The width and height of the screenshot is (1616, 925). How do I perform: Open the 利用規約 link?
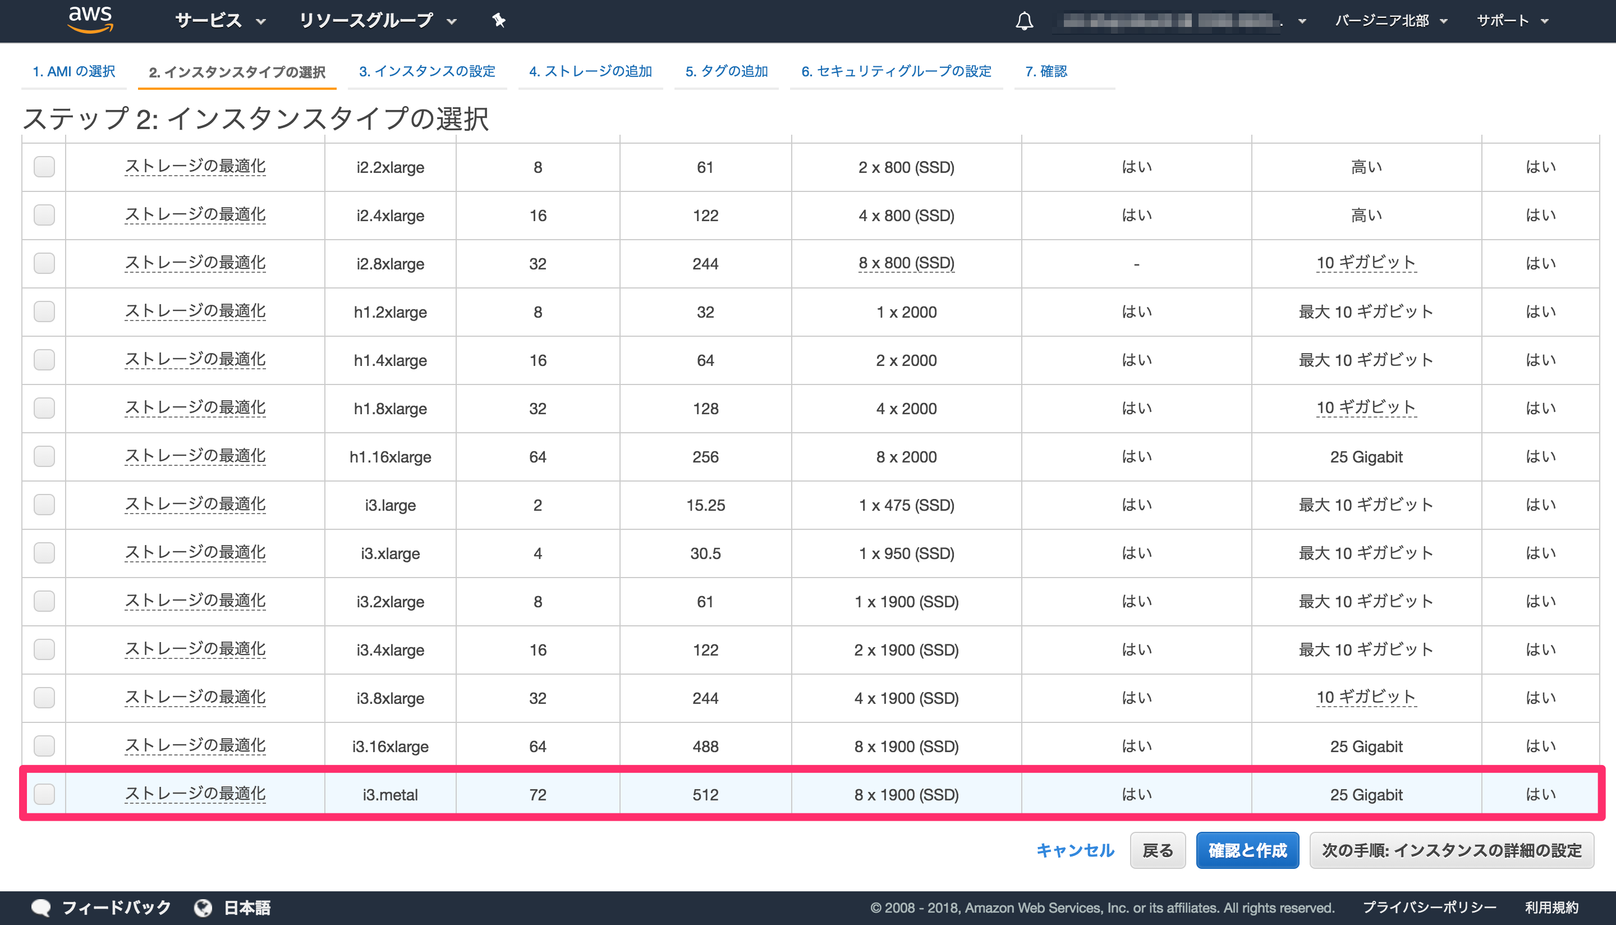[x=1552, y=907]
